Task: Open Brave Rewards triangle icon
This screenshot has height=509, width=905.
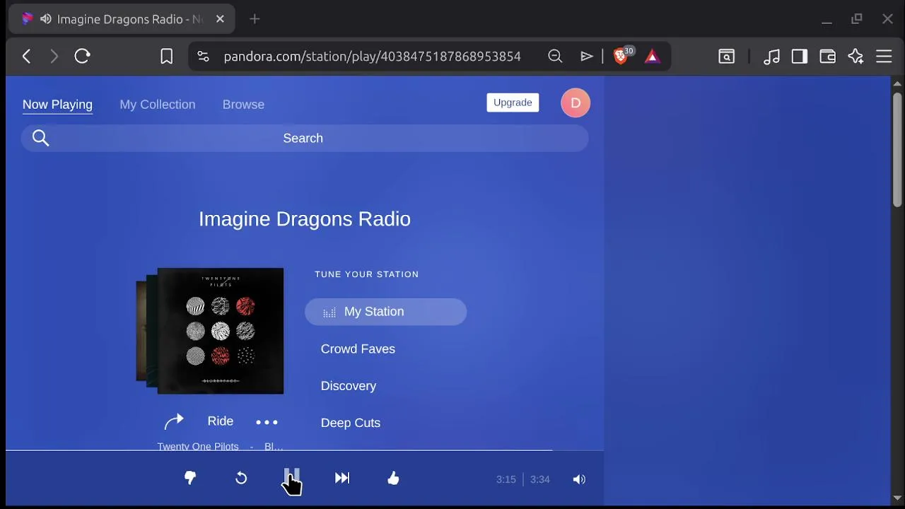Action: [x=653, y=57]
